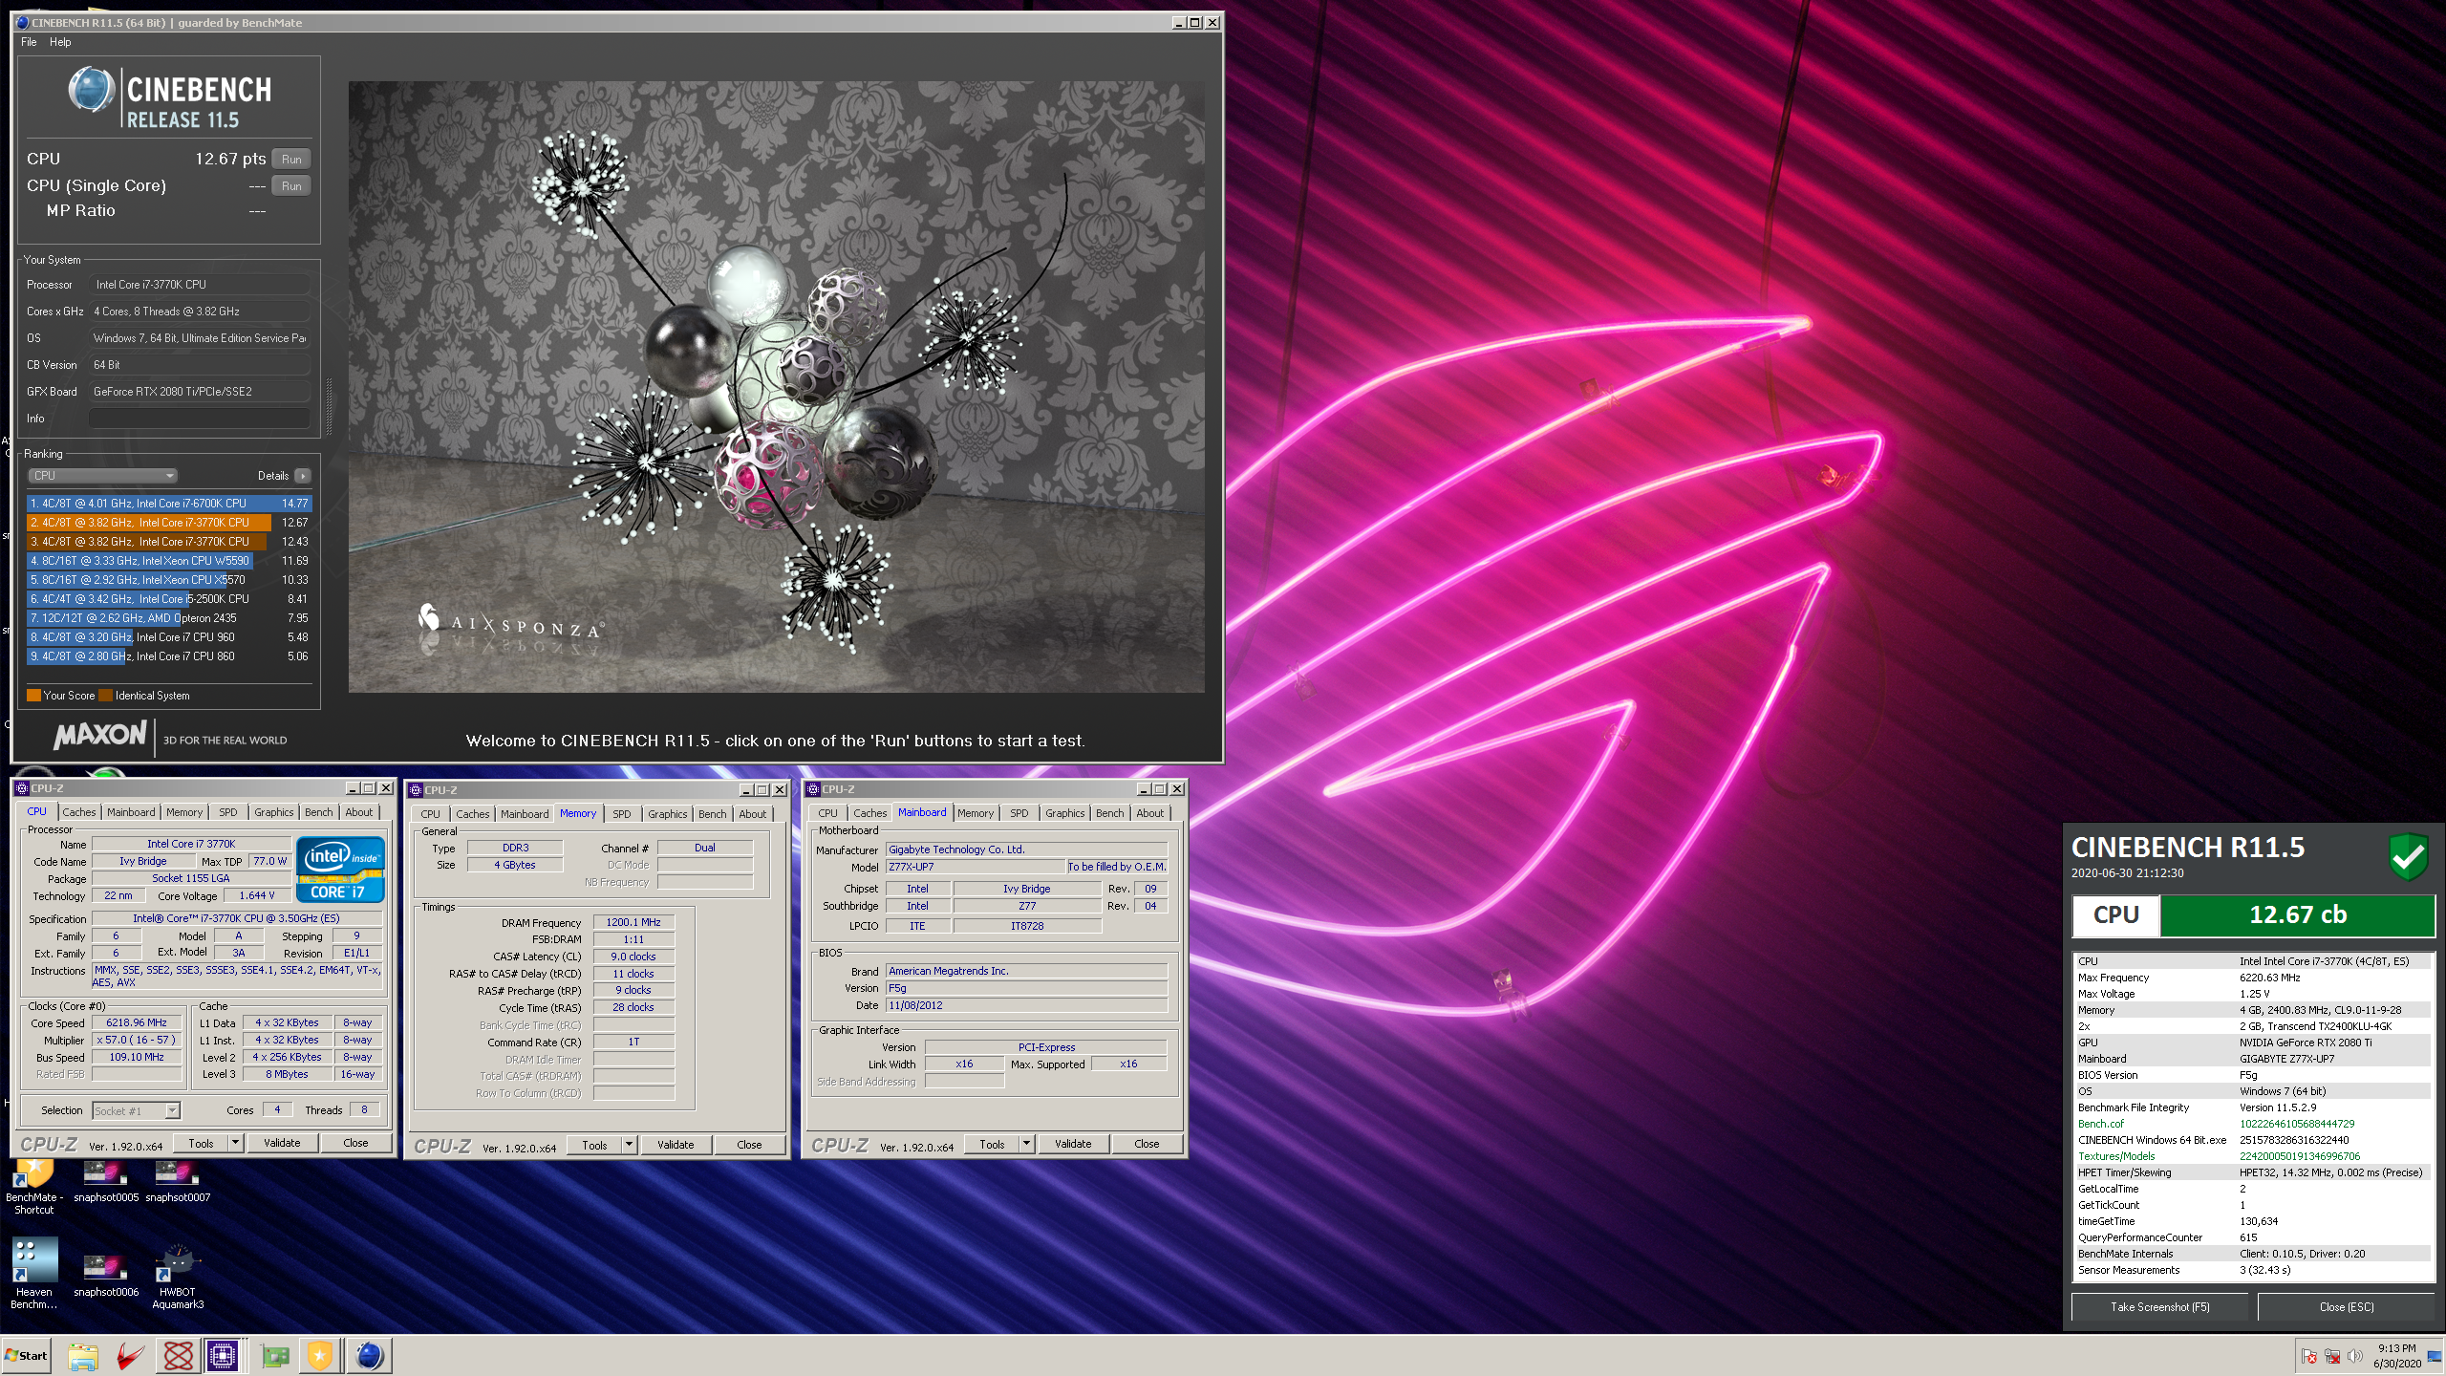Click the brown Identical System legend swatch
This screenshot has width=2446, height=1376.
pos(106,696)
